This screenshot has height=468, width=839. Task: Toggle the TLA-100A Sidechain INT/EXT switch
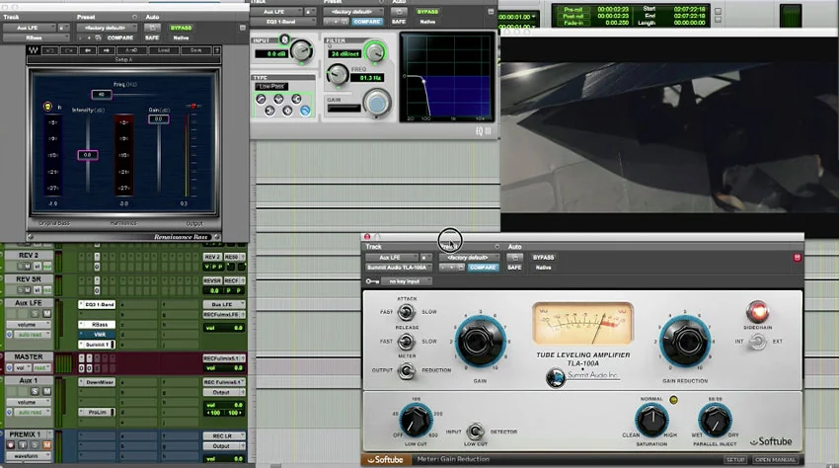[x=757, y=341]
